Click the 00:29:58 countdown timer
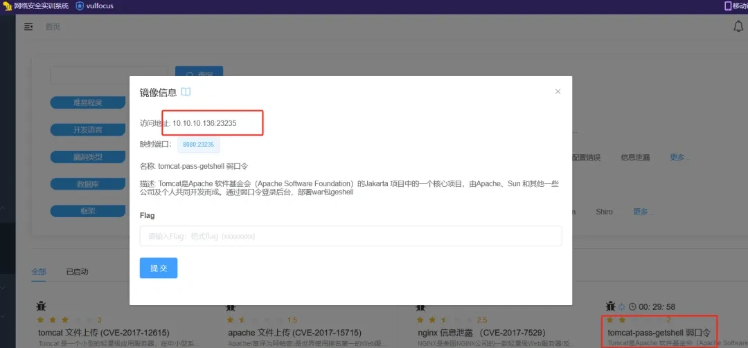The height and width of the screenshot is (348, 748). (x=657, y=307)
